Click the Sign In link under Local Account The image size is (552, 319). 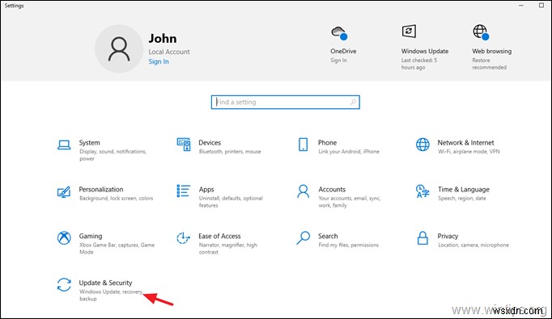pyautogui.click(x=159, y=61)
